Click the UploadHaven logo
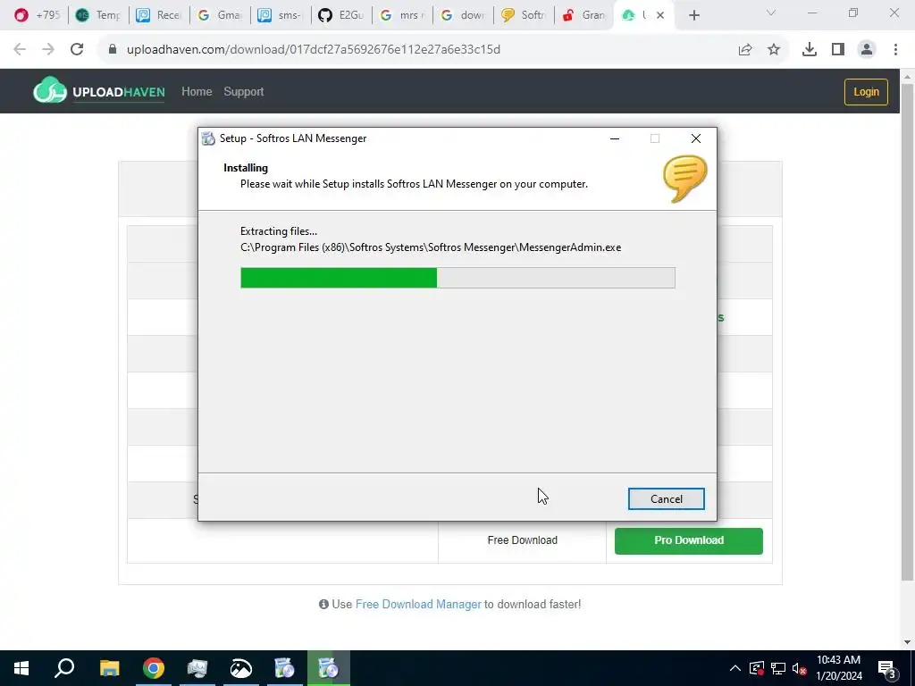 tap(99, 90)
